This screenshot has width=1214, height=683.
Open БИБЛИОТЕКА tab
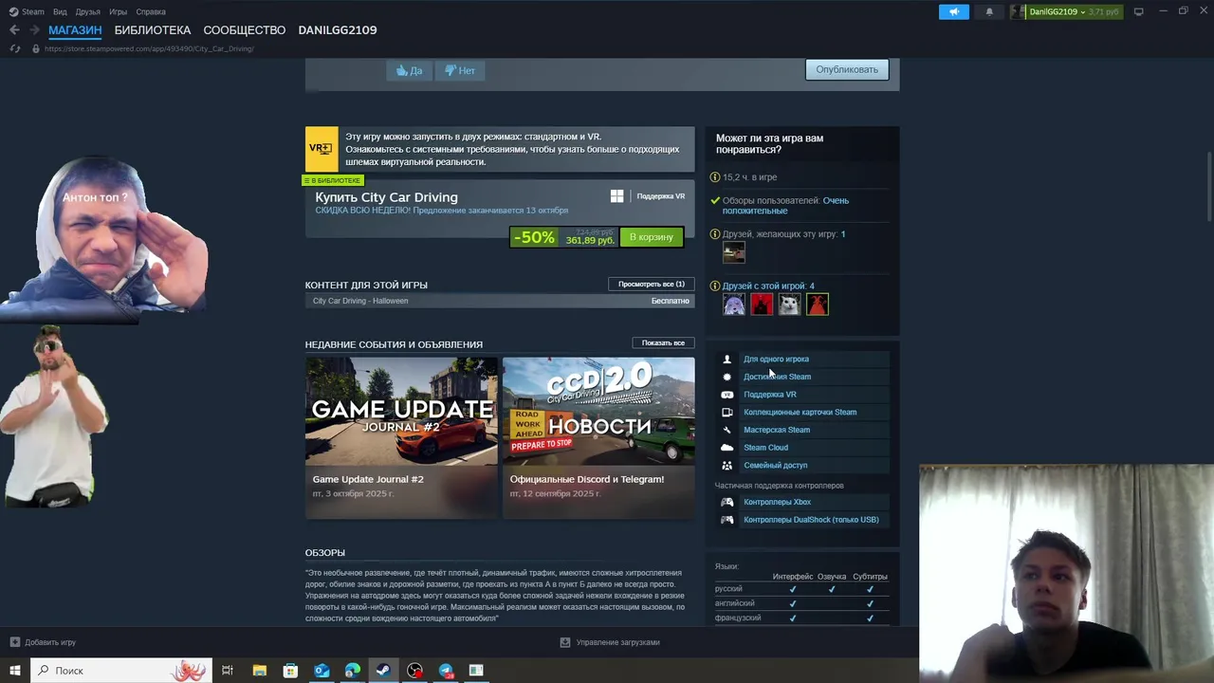coord(153,30)
